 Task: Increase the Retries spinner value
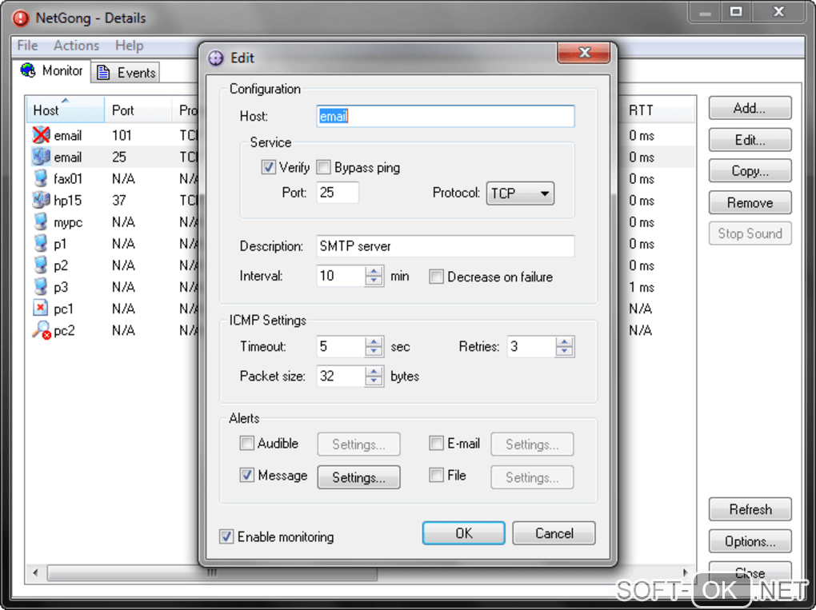pos(564,341)
